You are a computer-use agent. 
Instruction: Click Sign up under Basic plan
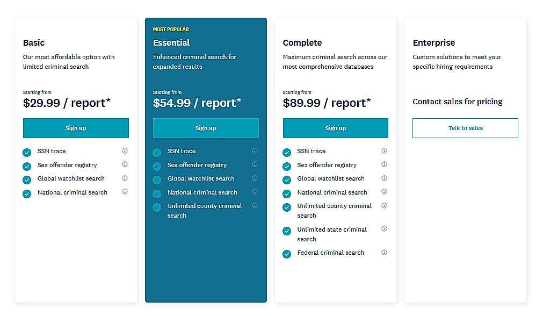pos(76,128)
